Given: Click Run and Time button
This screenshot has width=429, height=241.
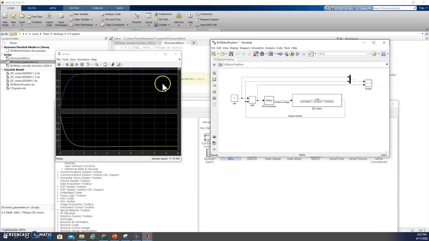Looking at the screenshot, I should tap(110, 20).
